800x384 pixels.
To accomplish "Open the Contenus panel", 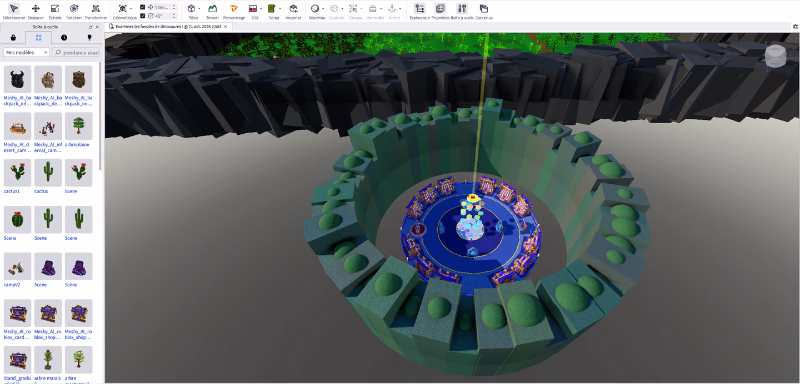I will click(x=484, y=11).
